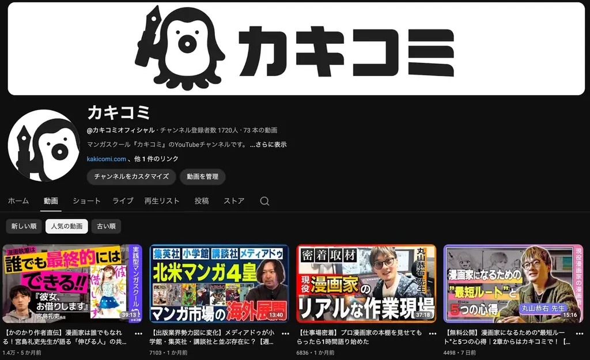Click the カキコミ channel banner image
The height and width of the screenshot is (360, 590).
point(296,48)
